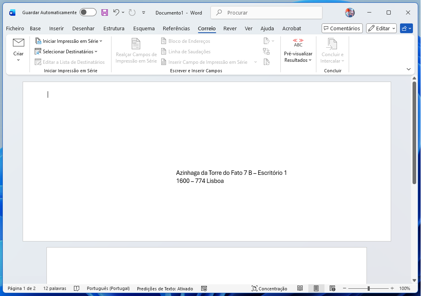This screenshot has height=296, width=421.
Task: Switch to the Desenhar tab
Action: click(x=83, y=28)
